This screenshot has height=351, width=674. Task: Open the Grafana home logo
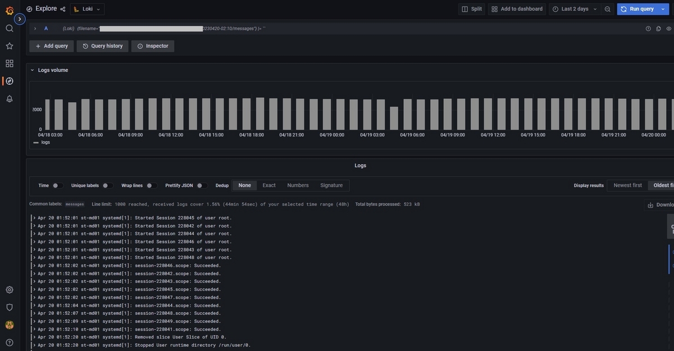10,10
